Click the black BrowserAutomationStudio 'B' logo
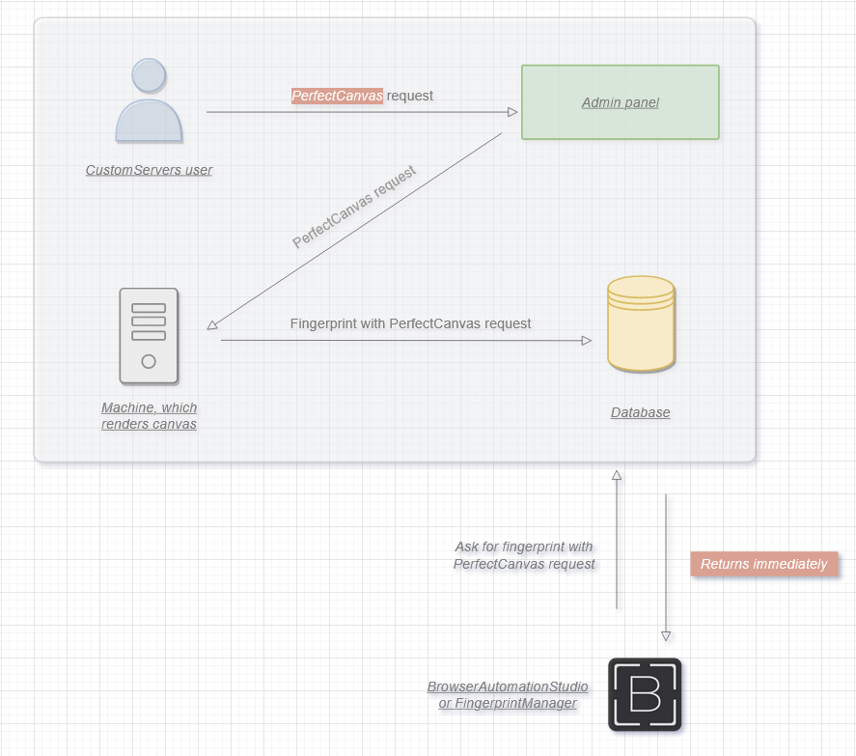Viewport: 856px width, 756px height. point(644,694)
